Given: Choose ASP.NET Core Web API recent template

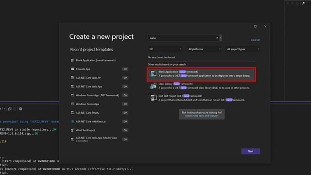Looking at the screenshot, I should [99, 78].
